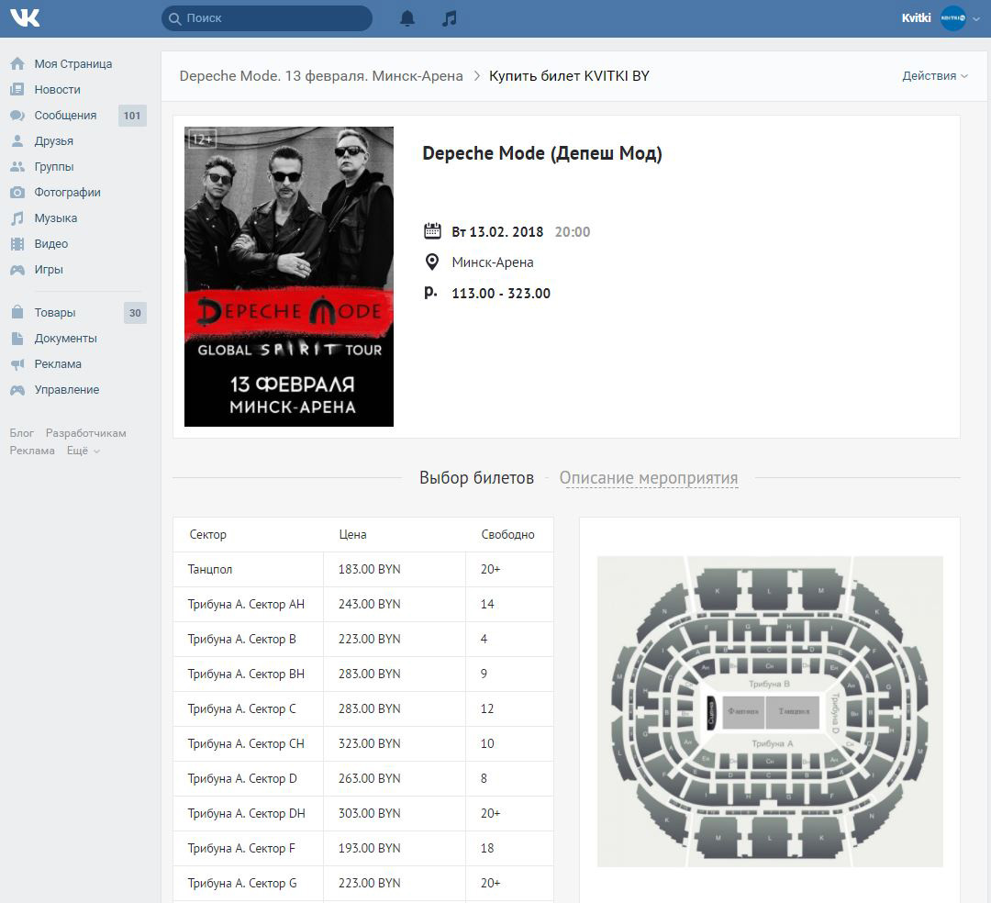Click the chat bubble icon beside Сообщения
The height and width of the screenshot is (903, 991).
pos(17,116)
